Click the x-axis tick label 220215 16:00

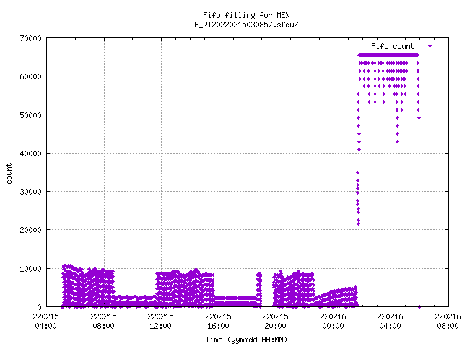(218, 321)
